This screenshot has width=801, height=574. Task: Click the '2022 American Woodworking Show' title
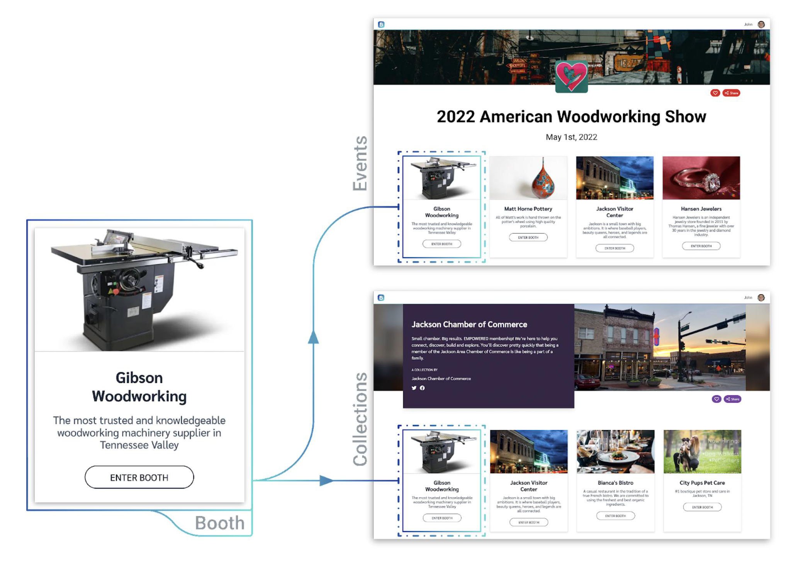[x=571, y=117]
